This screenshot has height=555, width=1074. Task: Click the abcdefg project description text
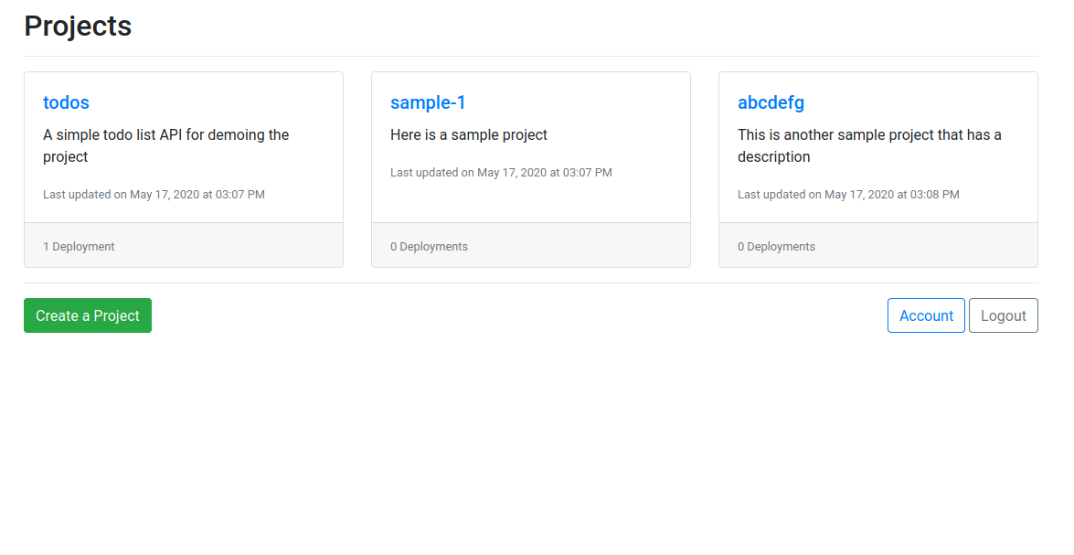[869, 145]
